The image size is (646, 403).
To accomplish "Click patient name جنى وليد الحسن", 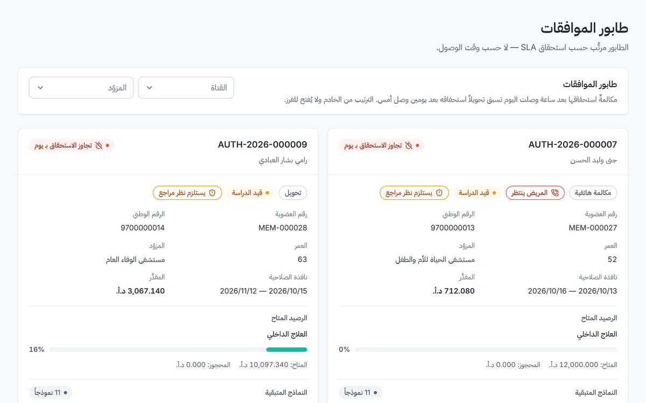I will coord(594,160).
